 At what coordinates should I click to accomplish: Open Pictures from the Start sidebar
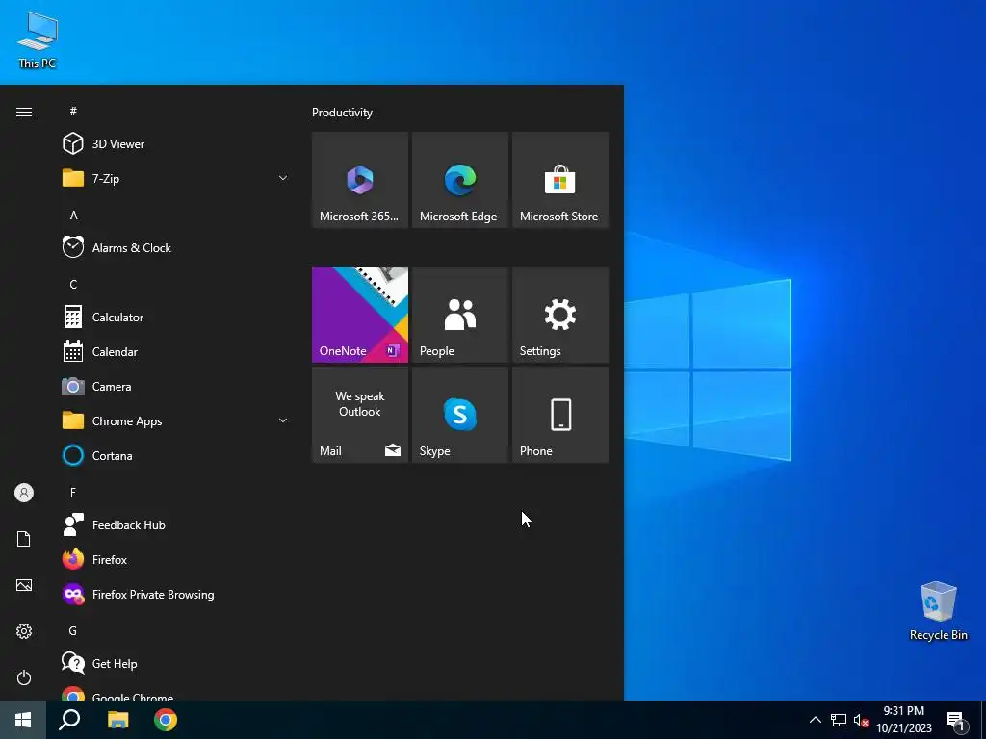point(24,585)
